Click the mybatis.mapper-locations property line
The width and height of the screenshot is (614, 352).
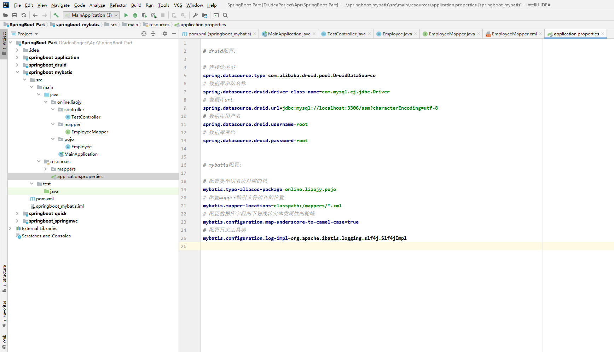coord(272,206)
